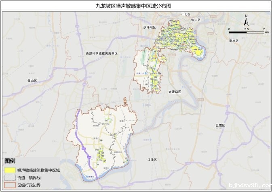The image size is (272, 192).
Task: Click the north arrow compass icon
Action: click(x=246, y=20)
